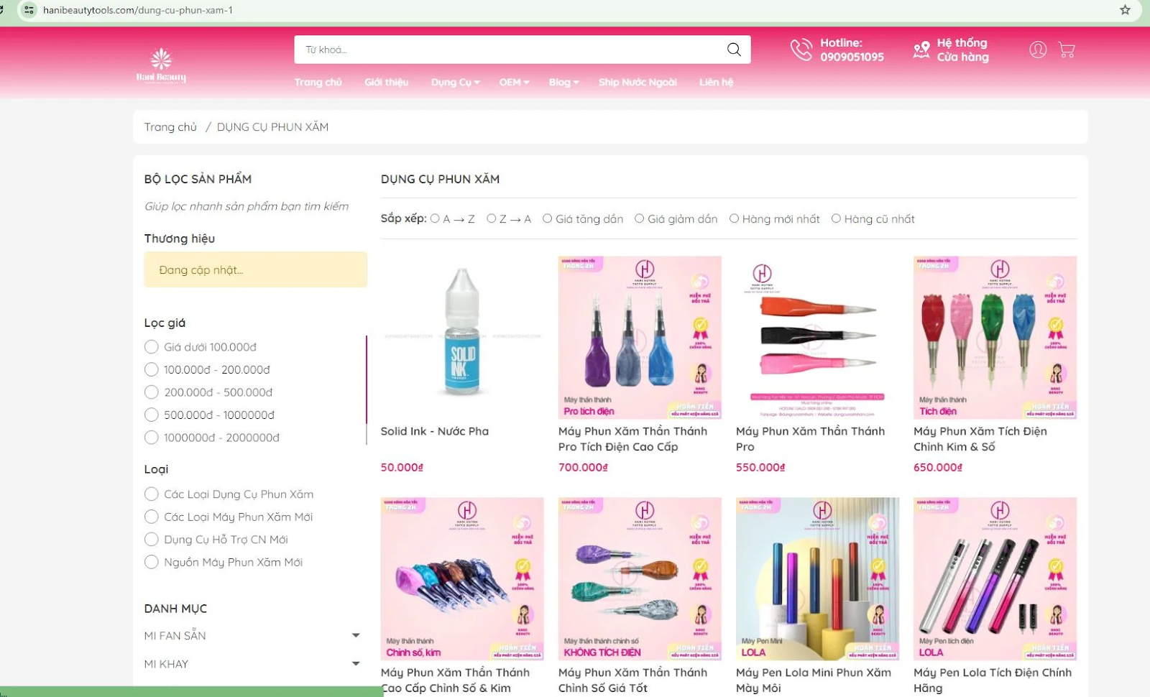Image resolution: width=1150 pixels, height=697 pixels.
Task: Select Dụng Cụ Hỗ Trợ CN Mới
Action: point(151,540)
